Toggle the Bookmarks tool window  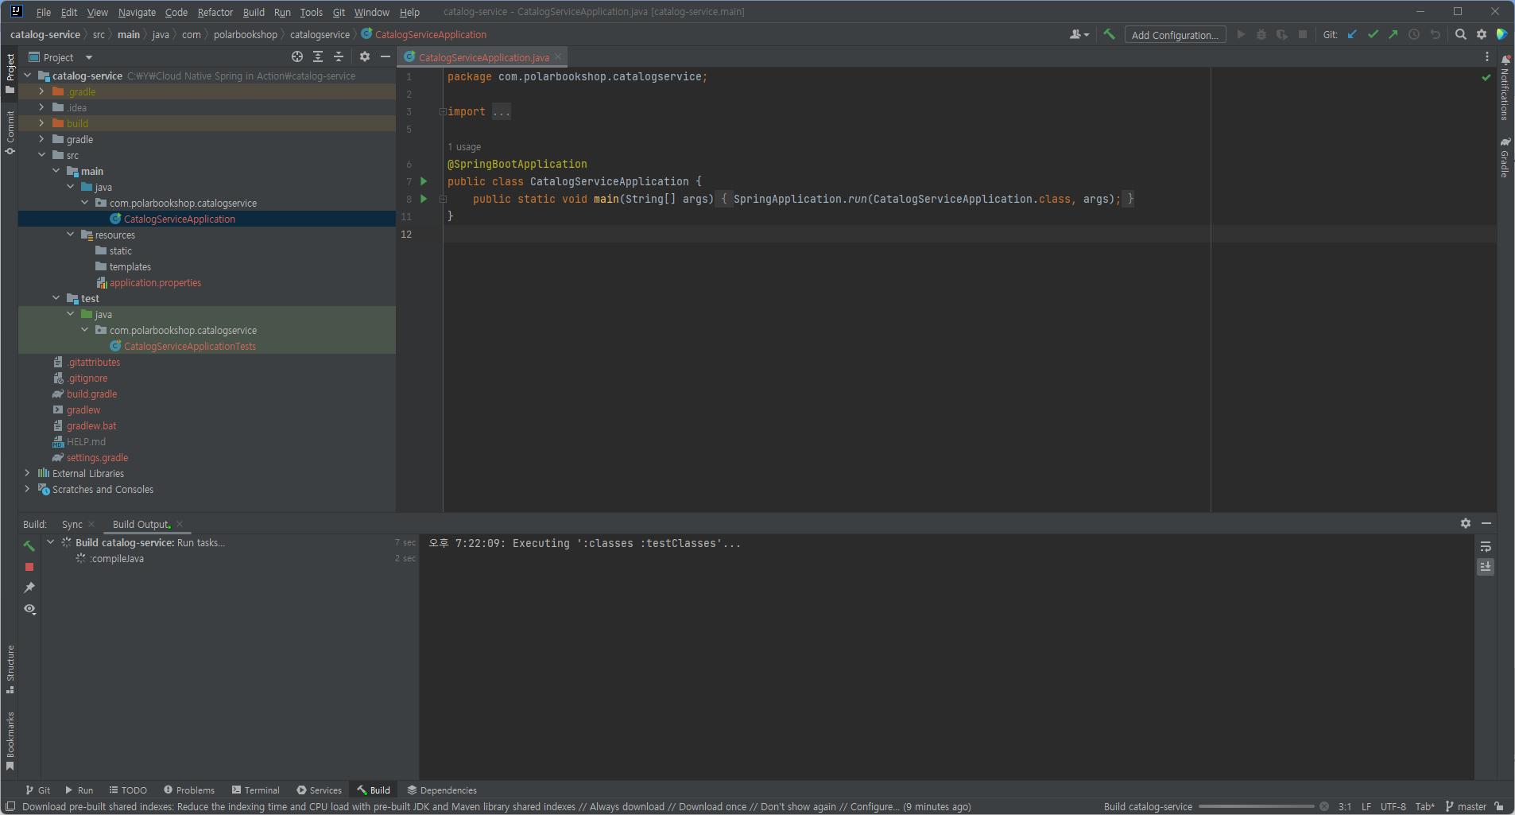pyautogui.click(x=10, y=741)
